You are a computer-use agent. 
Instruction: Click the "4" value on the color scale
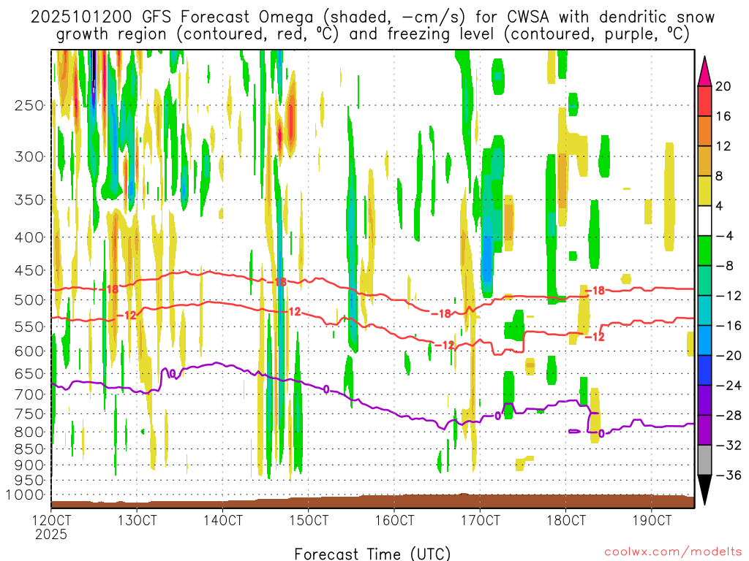point(720,206)
